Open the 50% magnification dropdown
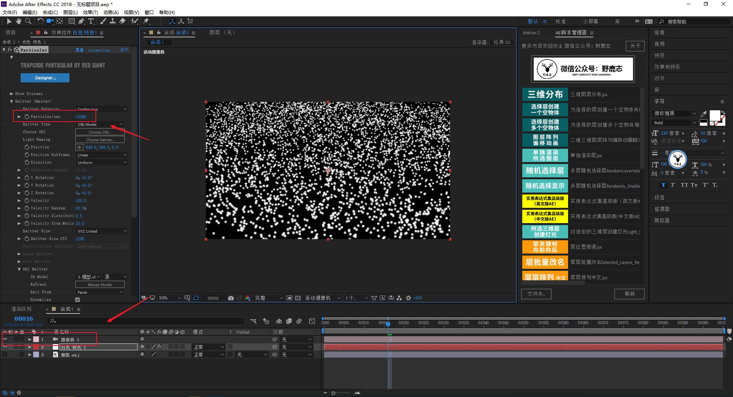 (x=170, y=298)
